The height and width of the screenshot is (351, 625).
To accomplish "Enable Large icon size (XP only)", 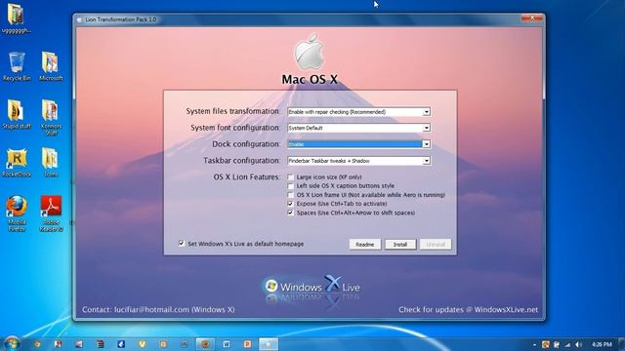I will point(291,177).
